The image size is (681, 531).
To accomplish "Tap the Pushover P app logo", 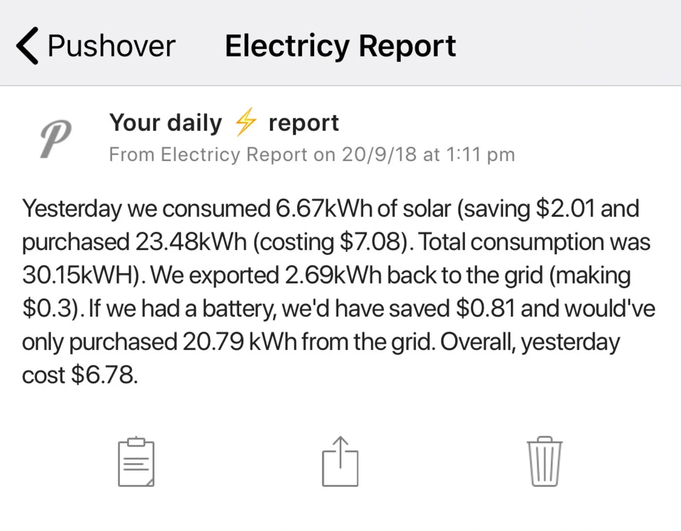I will pos(55,139).
